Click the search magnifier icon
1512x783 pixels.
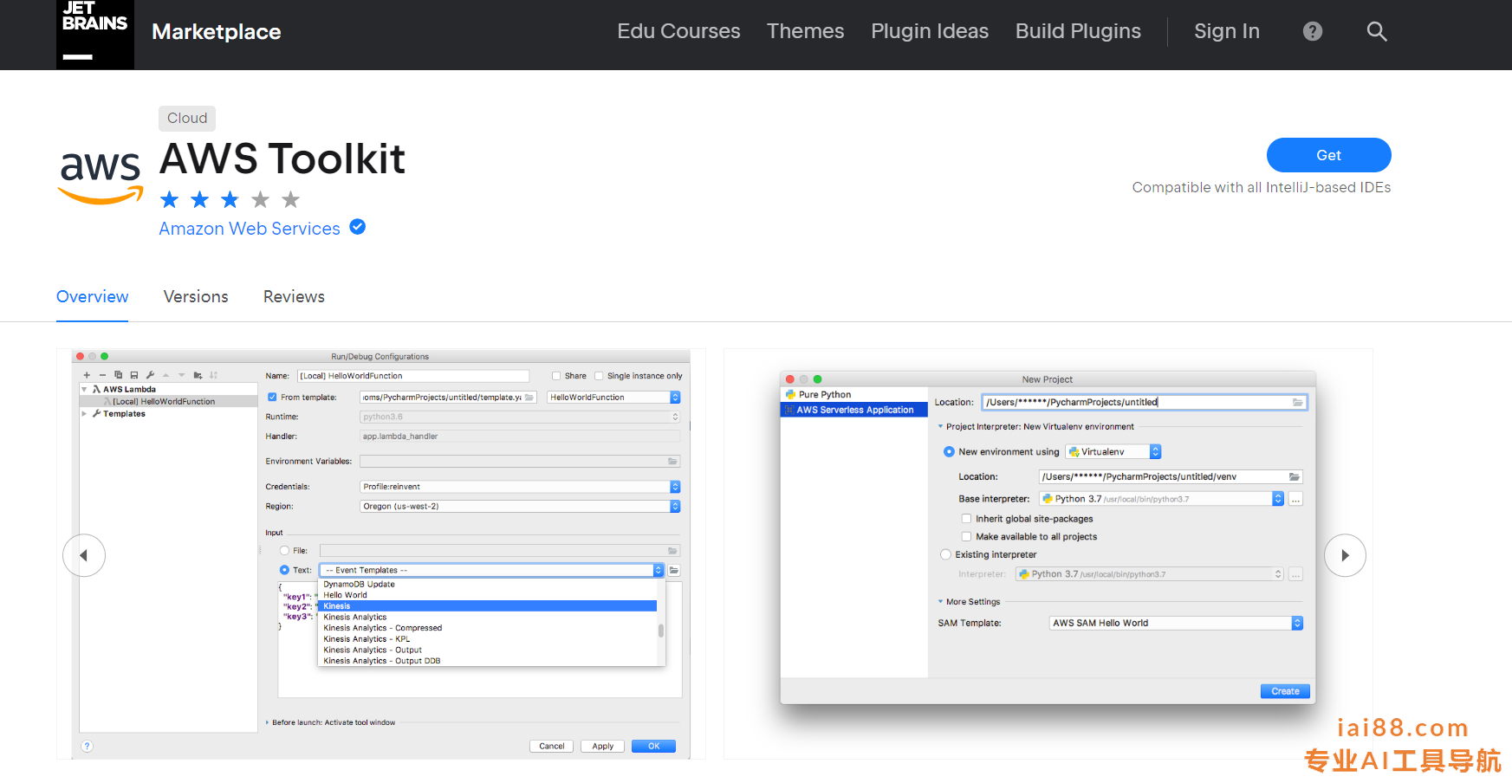(x=1377, y=31)
